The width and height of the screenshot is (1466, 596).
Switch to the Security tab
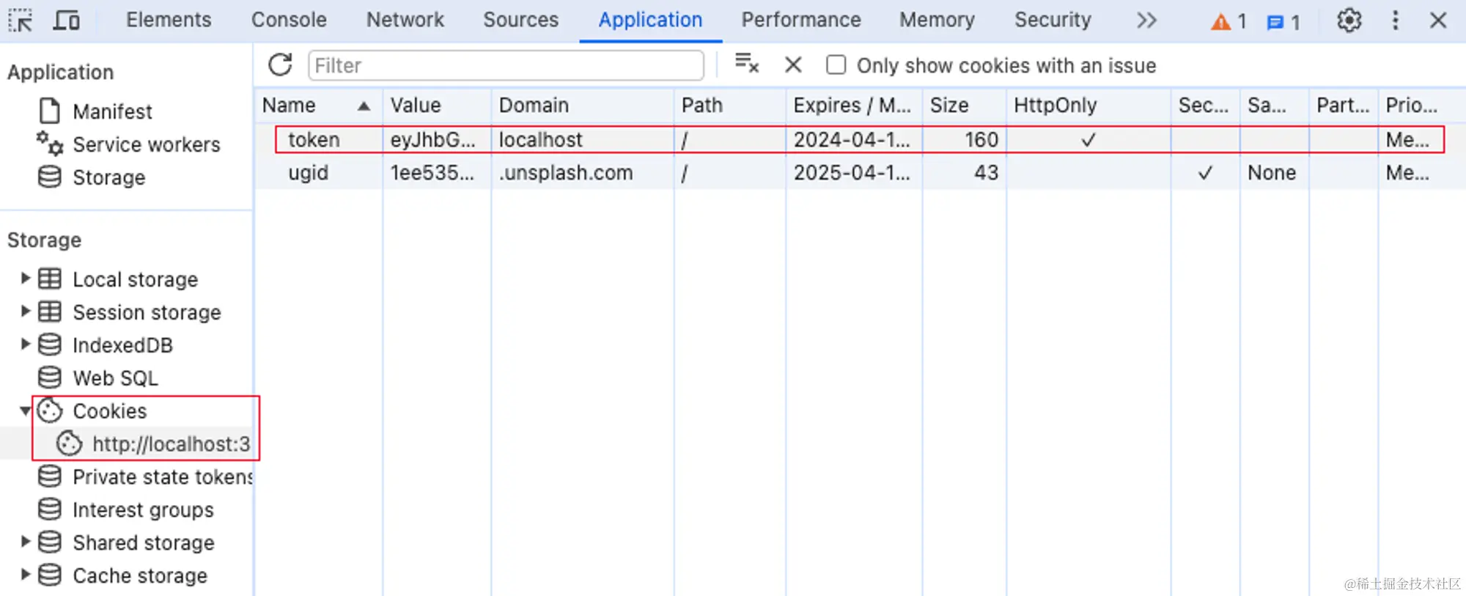(1053, 20)
